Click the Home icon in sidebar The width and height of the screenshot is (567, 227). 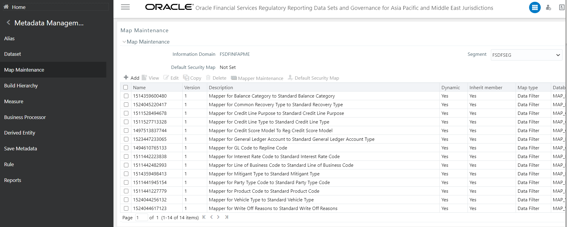click(6, 7)
